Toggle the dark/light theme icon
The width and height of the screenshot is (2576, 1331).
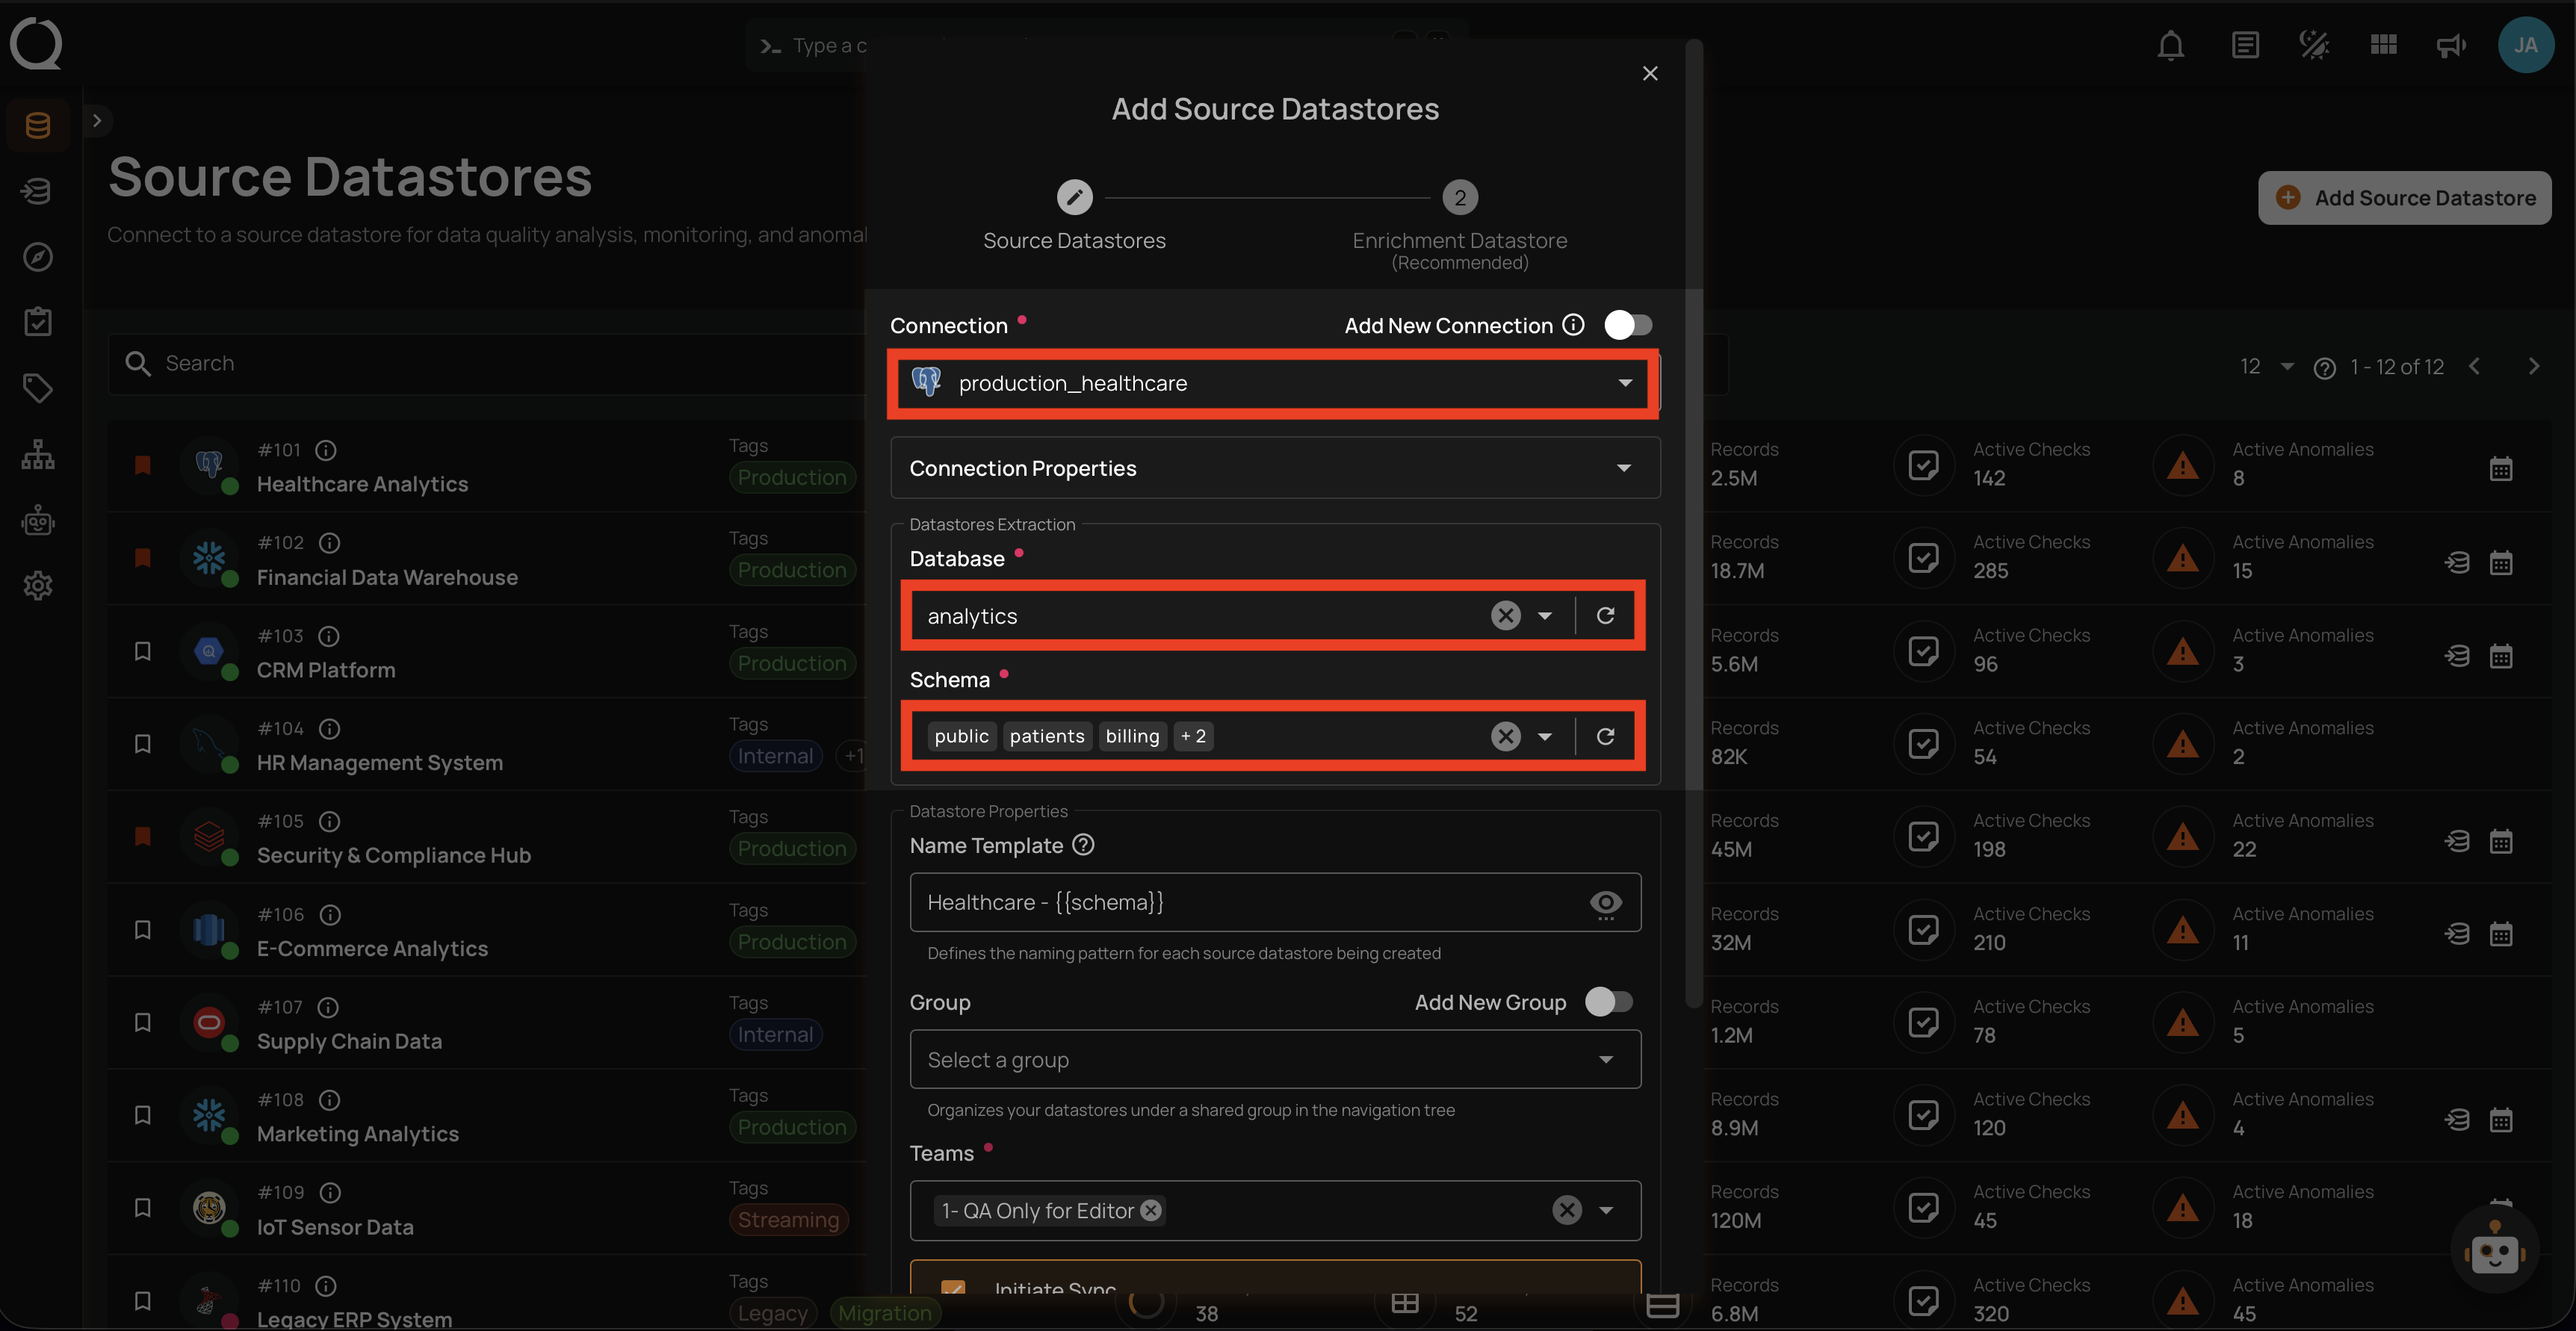click(x=2312, y=45)
